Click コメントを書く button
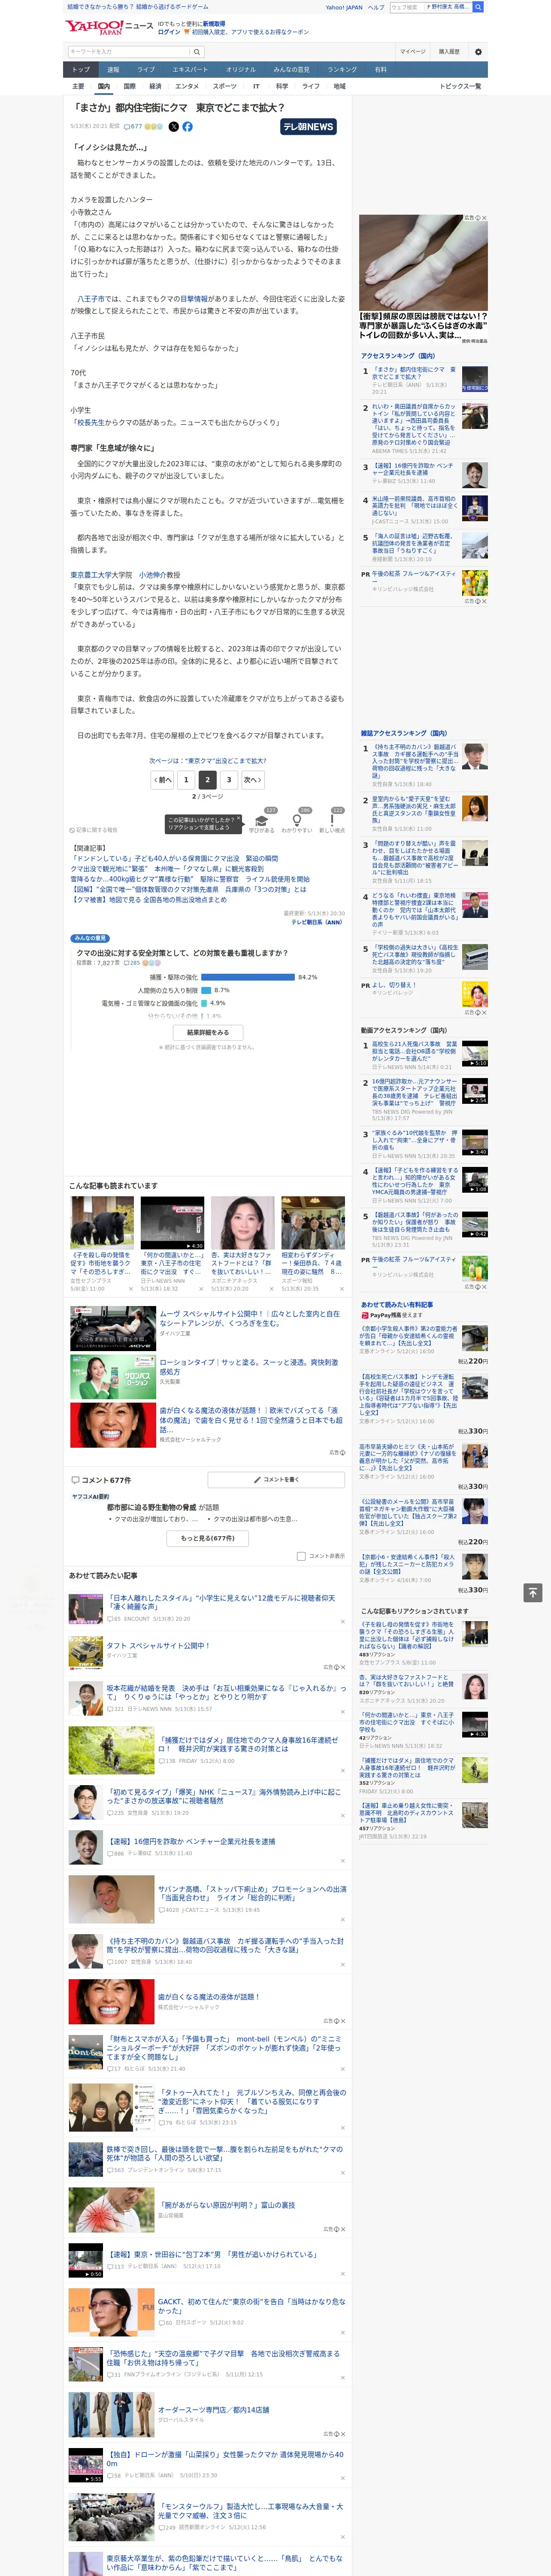Image resolution: width=551 pixels, height=2576 pixels. 276,1479
